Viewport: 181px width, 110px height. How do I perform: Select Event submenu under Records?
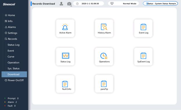(11, 51)
